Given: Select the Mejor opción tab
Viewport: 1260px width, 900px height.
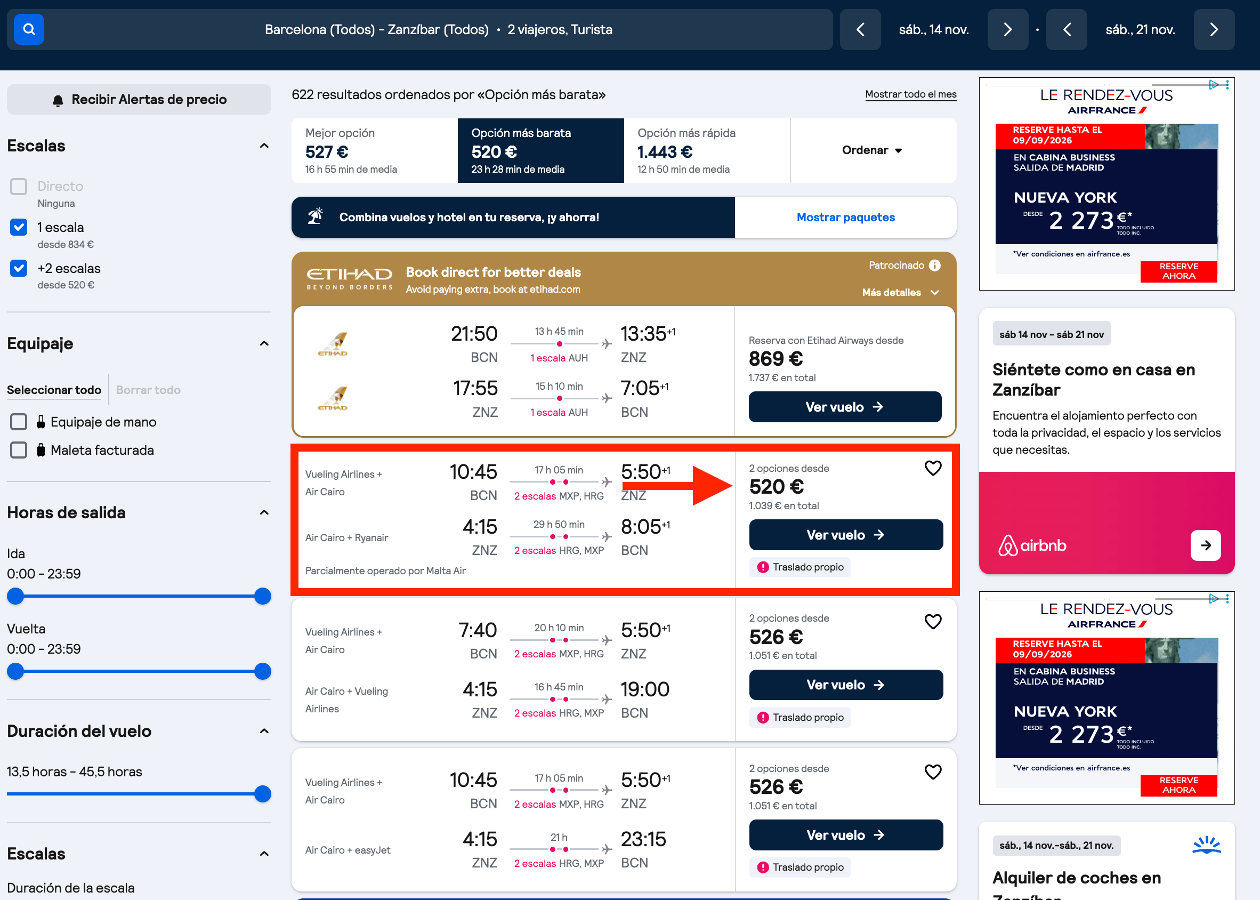Looking at the screenshot, I should [x=374, y=150].
